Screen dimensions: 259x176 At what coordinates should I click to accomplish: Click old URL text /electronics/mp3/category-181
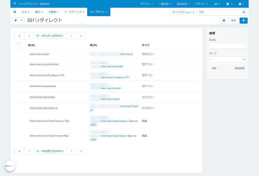47,75
